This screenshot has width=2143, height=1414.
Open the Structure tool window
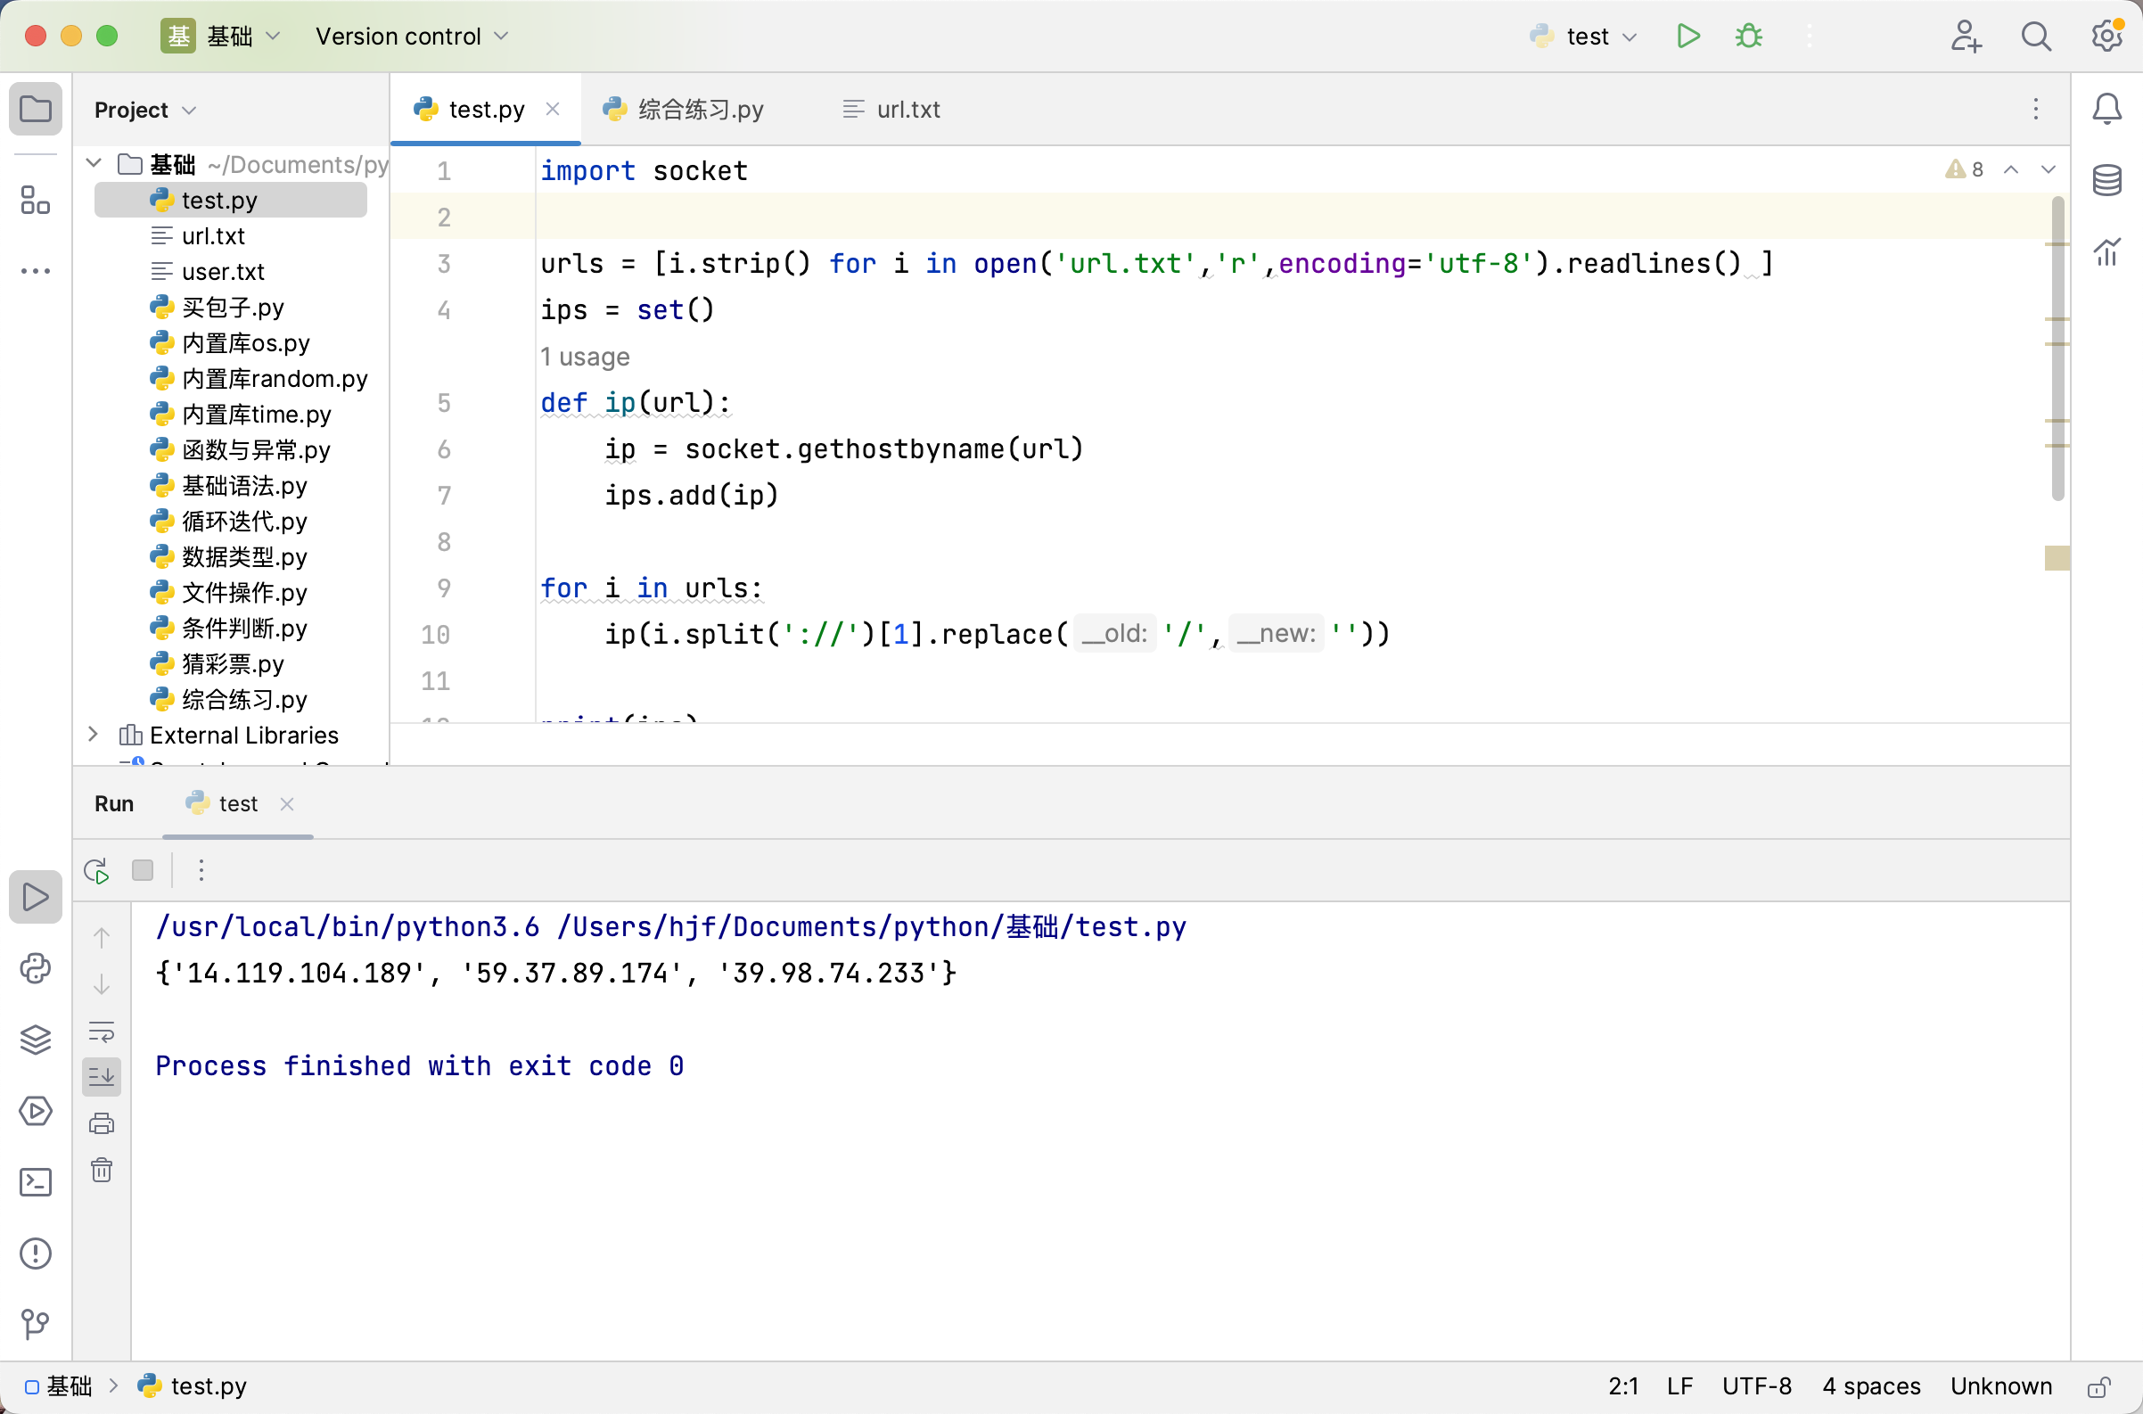pyautogui.click(x=35, y=201)
